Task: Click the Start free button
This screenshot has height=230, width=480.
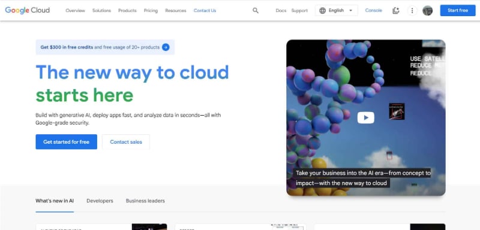Action: (x=458, y=10)
